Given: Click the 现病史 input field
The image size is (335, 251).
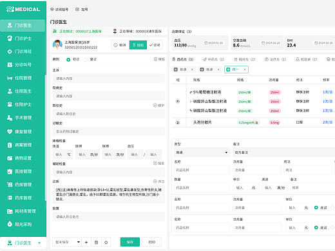Looking at the screenshot, I should point(109,96).
